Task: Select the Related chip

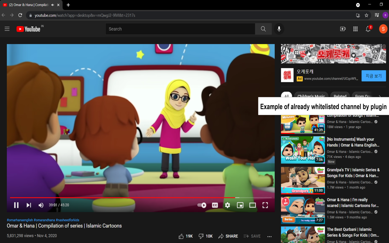Action: point(340,96)
